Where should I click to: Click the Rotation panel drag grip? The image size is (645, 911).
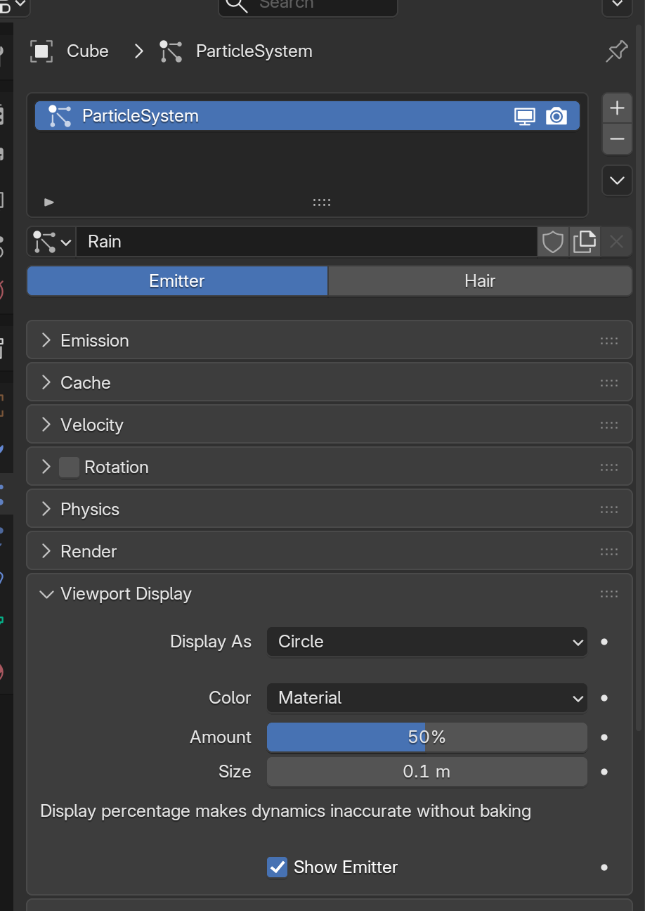[x=609, y=467]
